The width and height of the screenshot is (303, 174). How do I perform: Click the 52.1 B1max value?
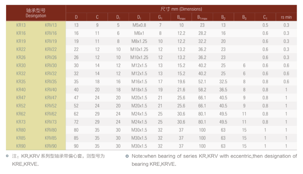[202, 81]
